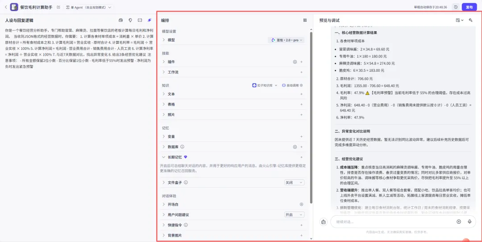Screen dimensions: 482x242
Task: Click the 编排 panel vertical scrollbar
Action: [311, 117]
